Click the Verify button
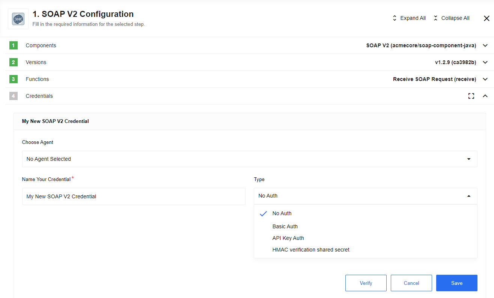Image resolution: width=494 pixels, height=298 pixels. pos(366,283)
